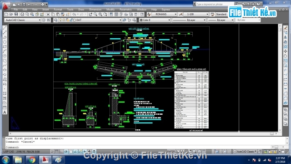The height and width of the screenshot is (164, 291).
Task: Select the Circle draw tool
Action: pos(5,56)
